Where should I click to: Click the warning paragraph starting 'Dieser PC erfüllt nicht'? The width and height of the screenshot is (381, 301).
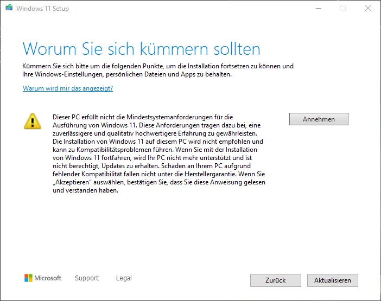click(x=159, y=153)
